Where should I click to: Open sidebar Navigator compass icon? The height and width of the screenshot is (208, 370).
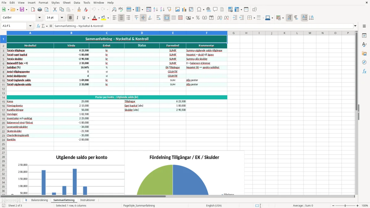[364, 62]
